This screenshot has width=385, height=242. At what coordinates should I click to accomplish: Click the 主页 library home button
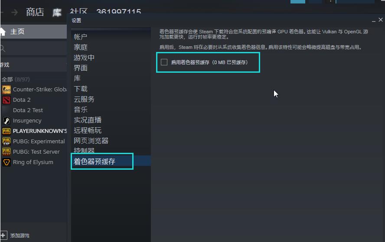(x=33, y=32)
